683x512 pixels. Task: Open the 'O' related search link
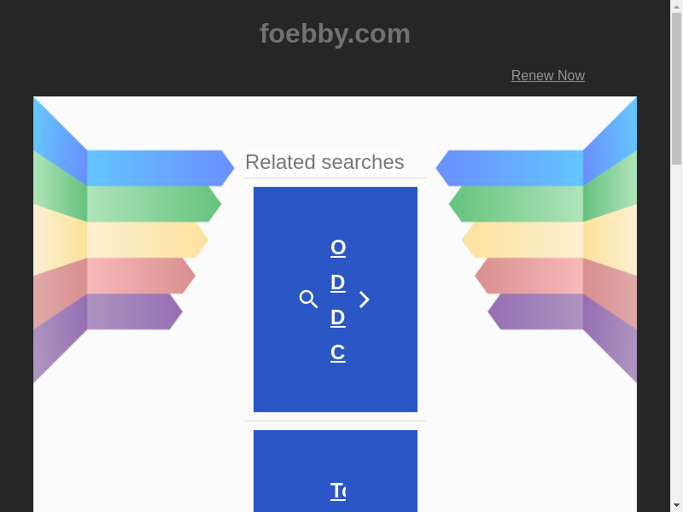(338, 247)
